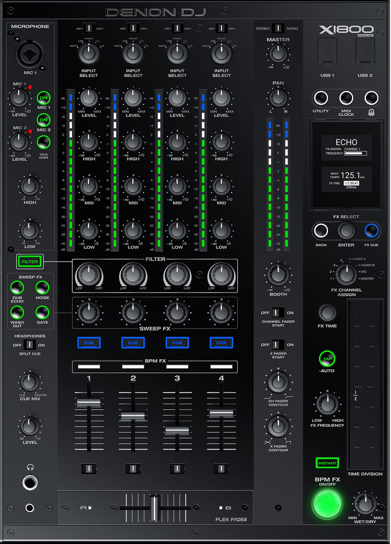The width and height of the screenshot is (391, 544).
Task: Click channel 1 Input Select knob
Action: [89, 53]
